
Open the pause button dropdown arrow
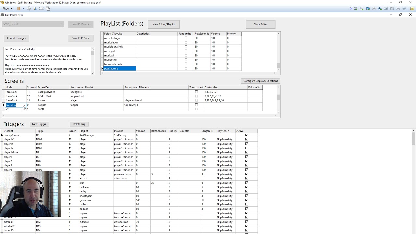pos(23,9)
